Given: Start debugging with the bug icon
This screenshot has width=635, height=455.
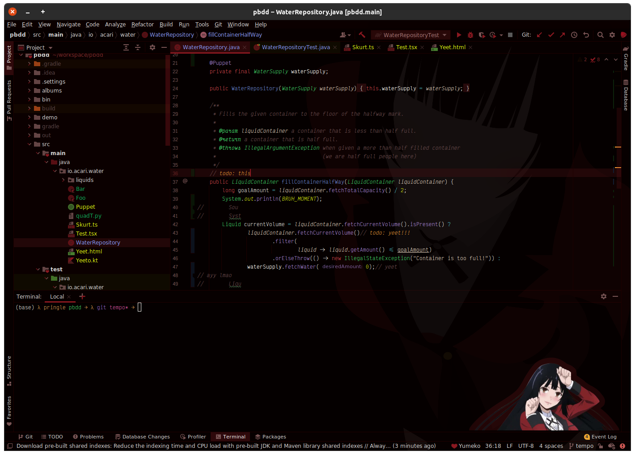Looking at the screenshot, I should tap(470, 35).
